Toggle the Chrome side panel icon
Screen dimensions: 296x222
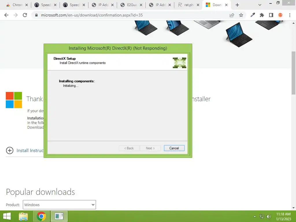(x=271, y=15)
